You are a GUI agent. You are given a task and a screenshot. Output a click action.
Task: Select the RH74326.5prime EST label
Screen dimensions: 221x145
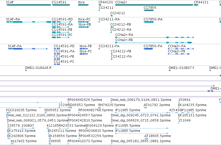(112, 105)
